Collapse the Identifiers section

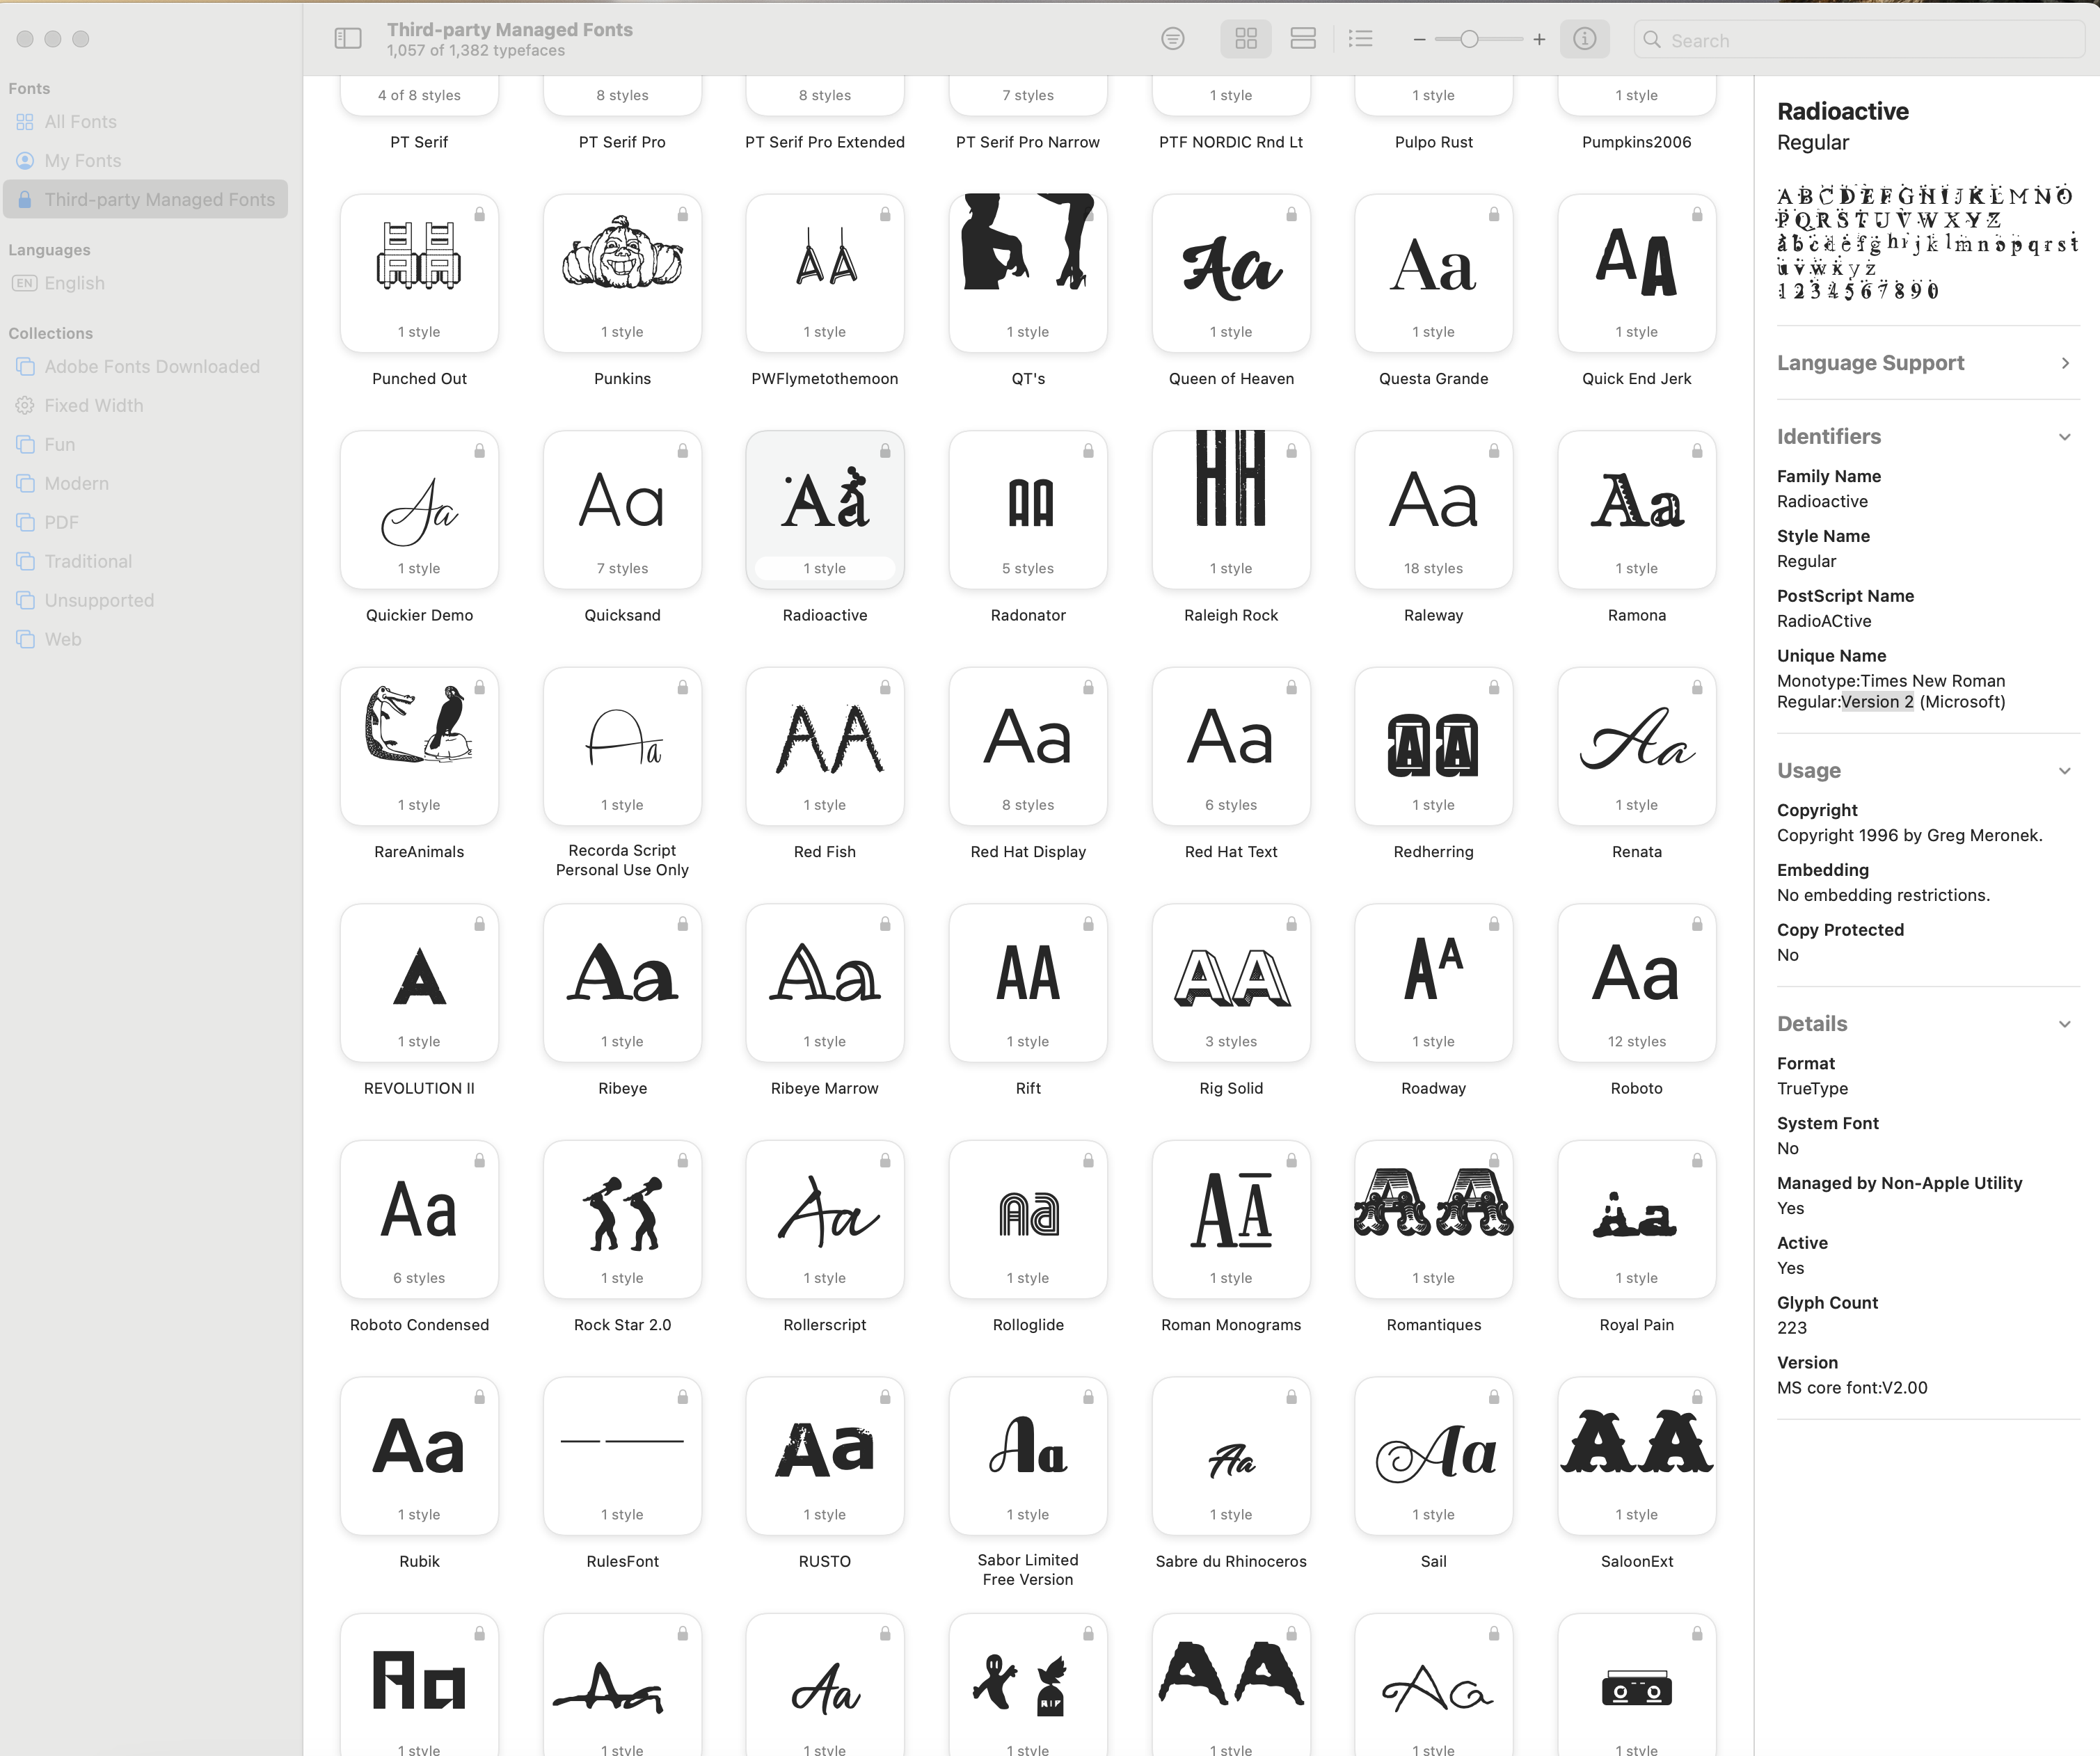2064,437
